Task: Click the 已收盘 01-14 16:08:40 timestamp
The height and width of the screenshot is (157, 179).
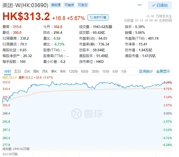Action: [x=148, y=20]
